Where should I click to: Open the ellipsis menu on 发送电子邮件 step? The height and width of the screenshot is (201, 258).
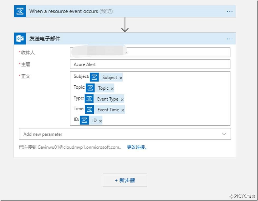(x=230, y=39)
